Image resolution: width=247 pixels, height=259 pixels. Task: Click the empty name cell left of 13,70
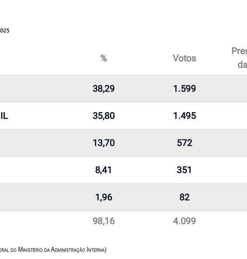pyautogui.click(x=33, y=143)
